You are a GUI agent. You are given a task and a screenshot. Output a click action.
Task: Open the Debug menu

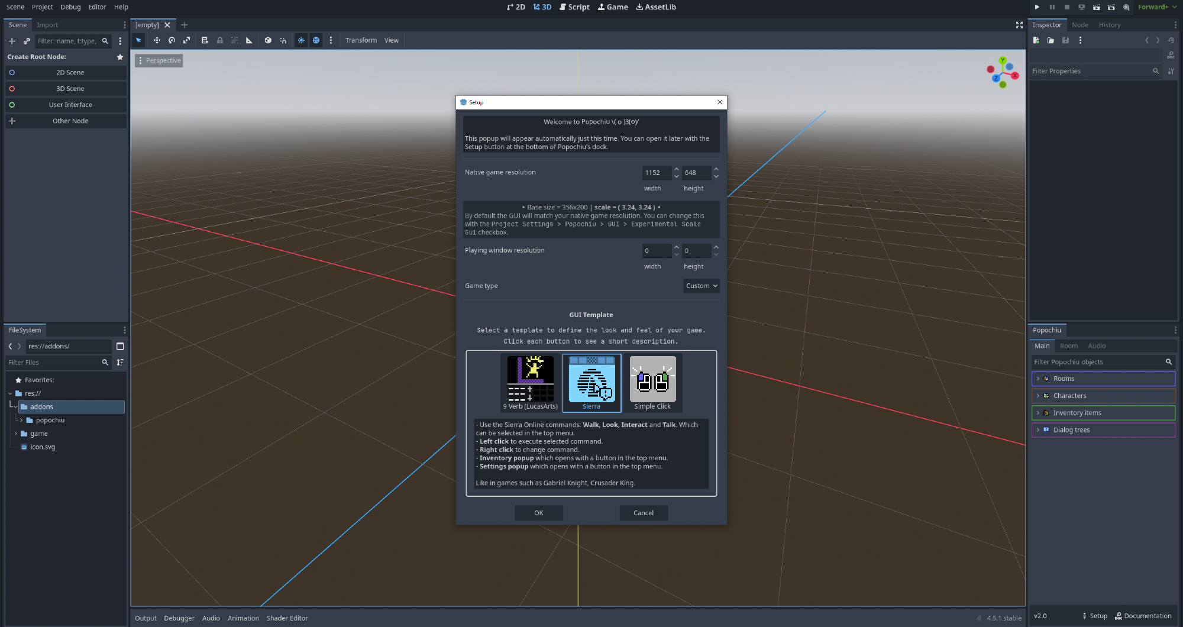[70, 7]
